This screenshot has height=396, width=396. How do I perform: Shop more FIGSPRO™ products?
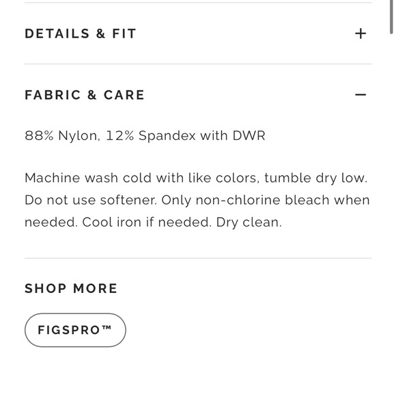[75, 330]
